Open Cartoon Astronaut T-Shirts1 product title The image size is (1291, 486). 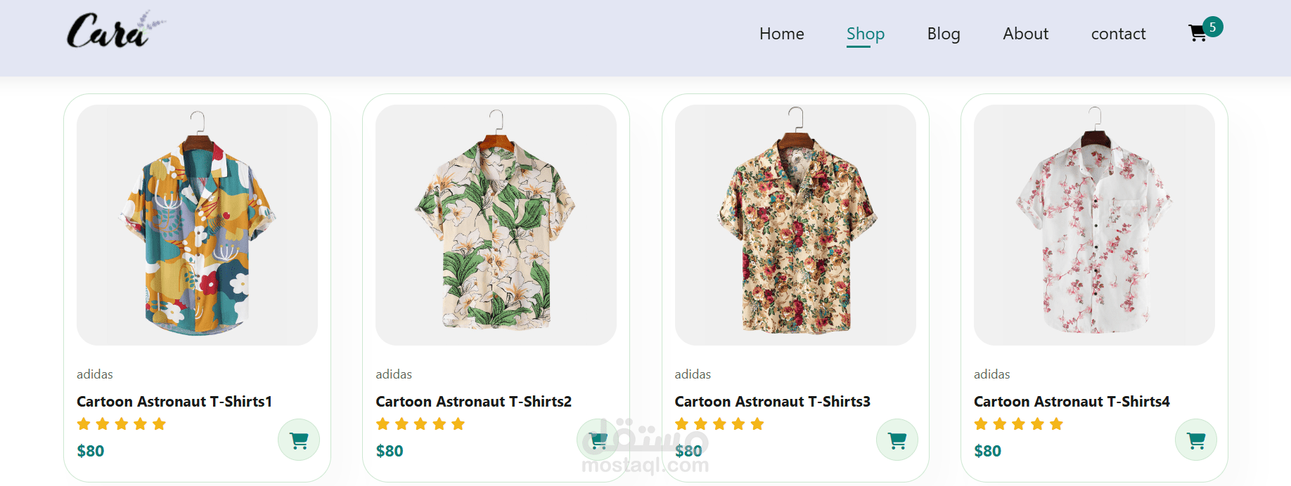[174, 401]
